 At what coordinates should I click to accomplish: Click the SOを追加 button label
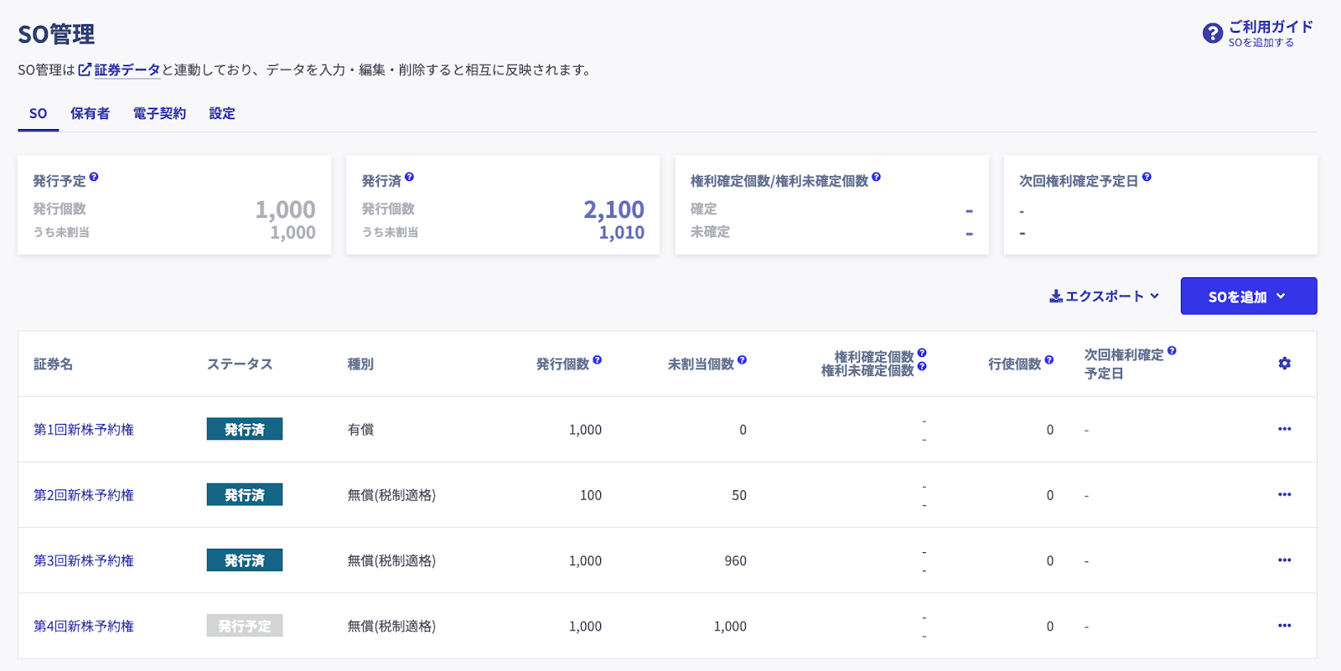click(1238, 297)
